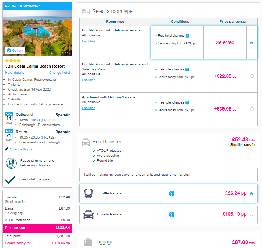Open Free hotel changes link in sidebar
This screenshot has height=248, width=262.
pyautogui.click(x=34, y=179)
